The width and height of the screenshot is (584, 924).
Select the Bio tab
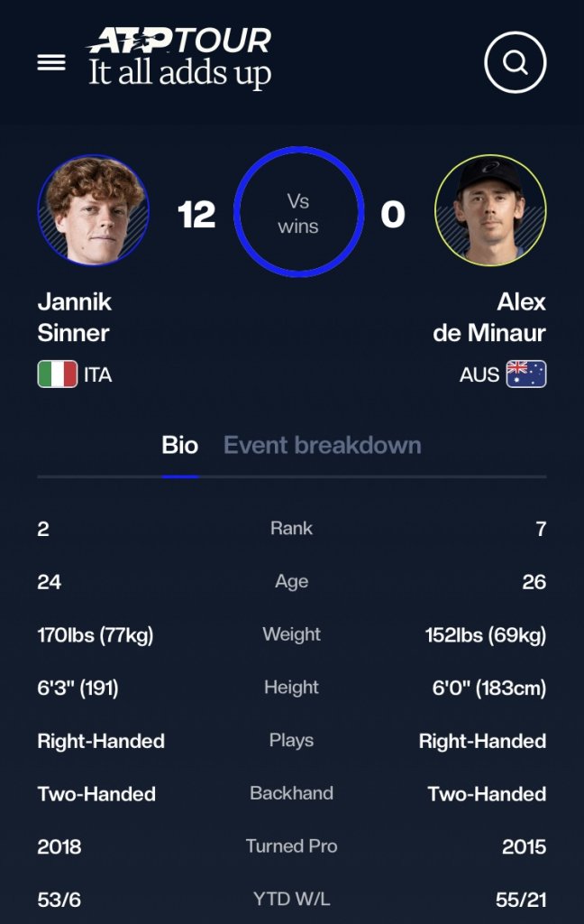pos(180,445)
